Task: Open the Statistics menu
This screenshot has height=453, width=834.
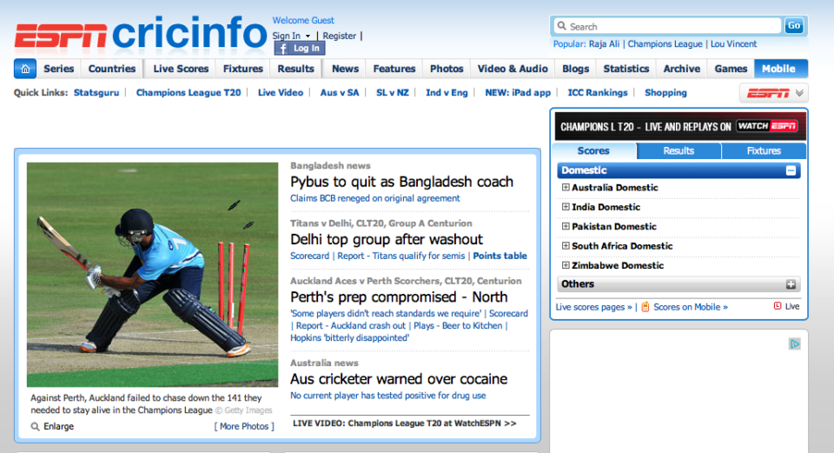Action: pos(626,69)
